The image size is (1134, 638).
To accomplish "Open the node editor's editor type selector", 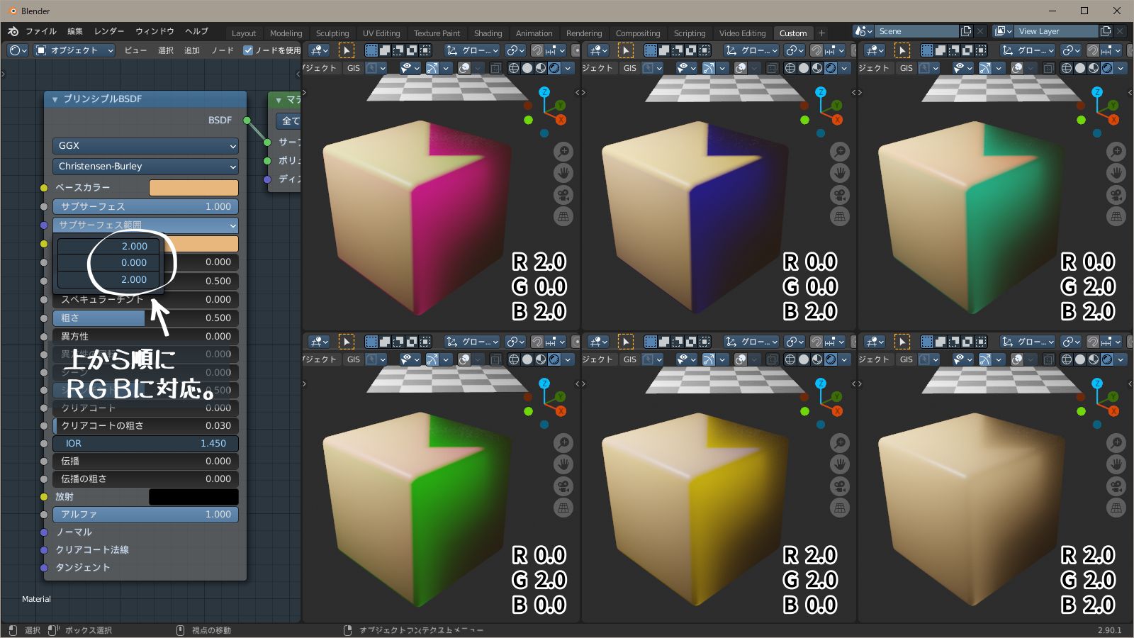I will click(18, 50).
